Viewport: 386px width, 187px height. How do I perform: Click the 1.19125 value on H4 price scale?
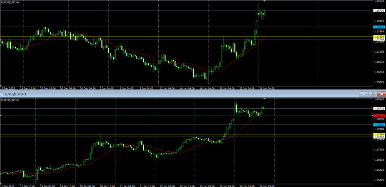378,2
